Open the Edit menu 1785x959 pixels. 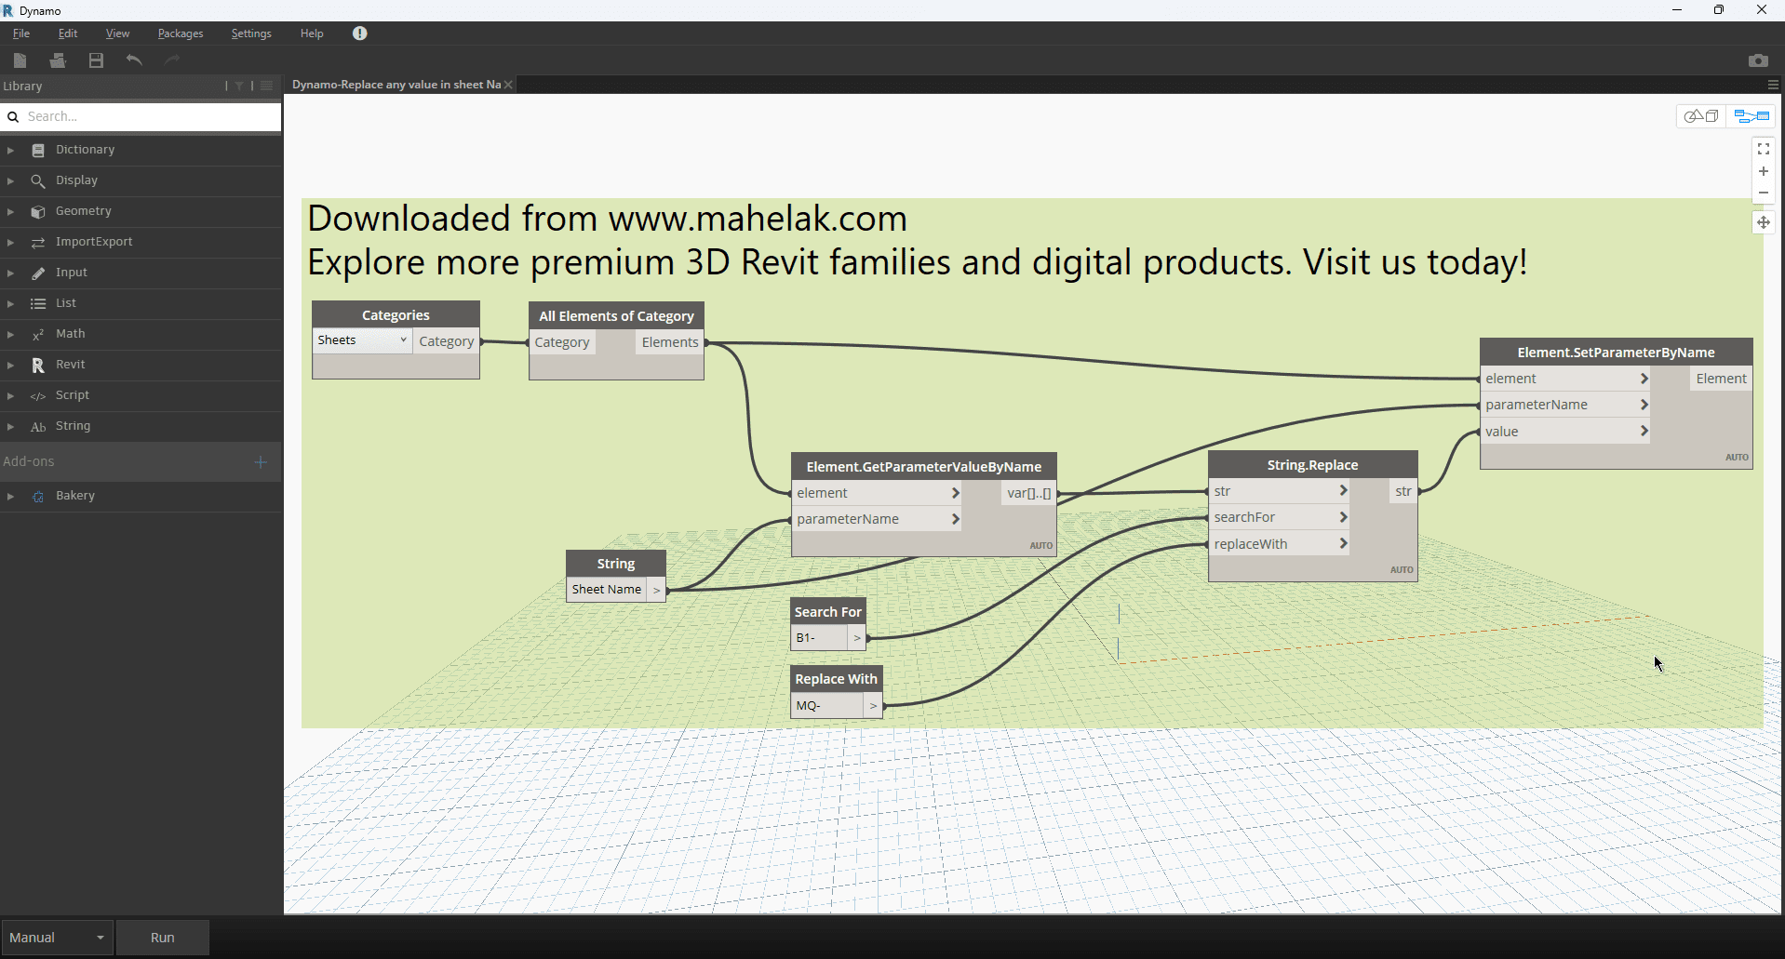tap(68, 33)
